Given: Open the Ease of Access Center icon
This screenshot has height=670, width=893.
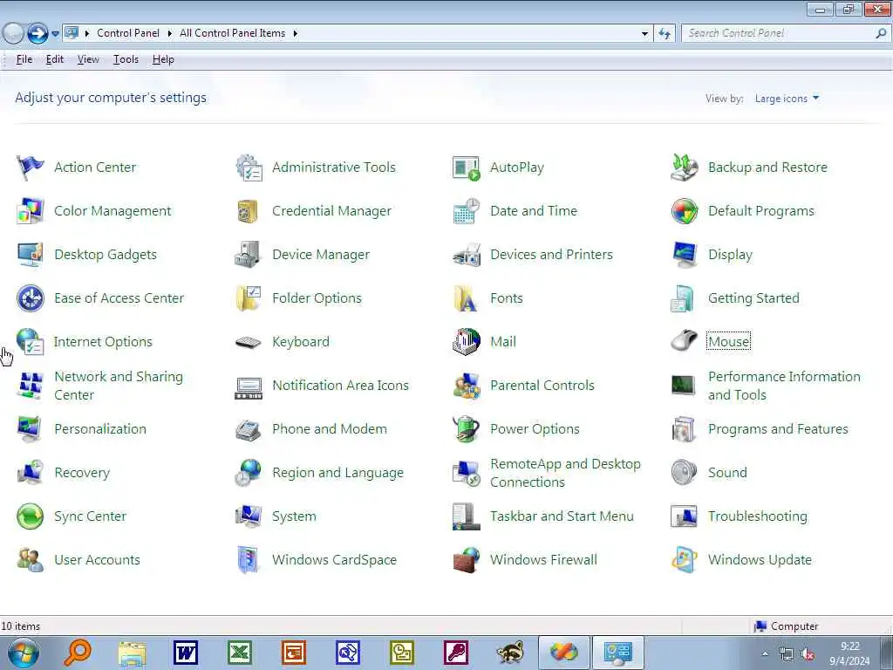Looking at the screenshot, I should click(x=31, y=298).
